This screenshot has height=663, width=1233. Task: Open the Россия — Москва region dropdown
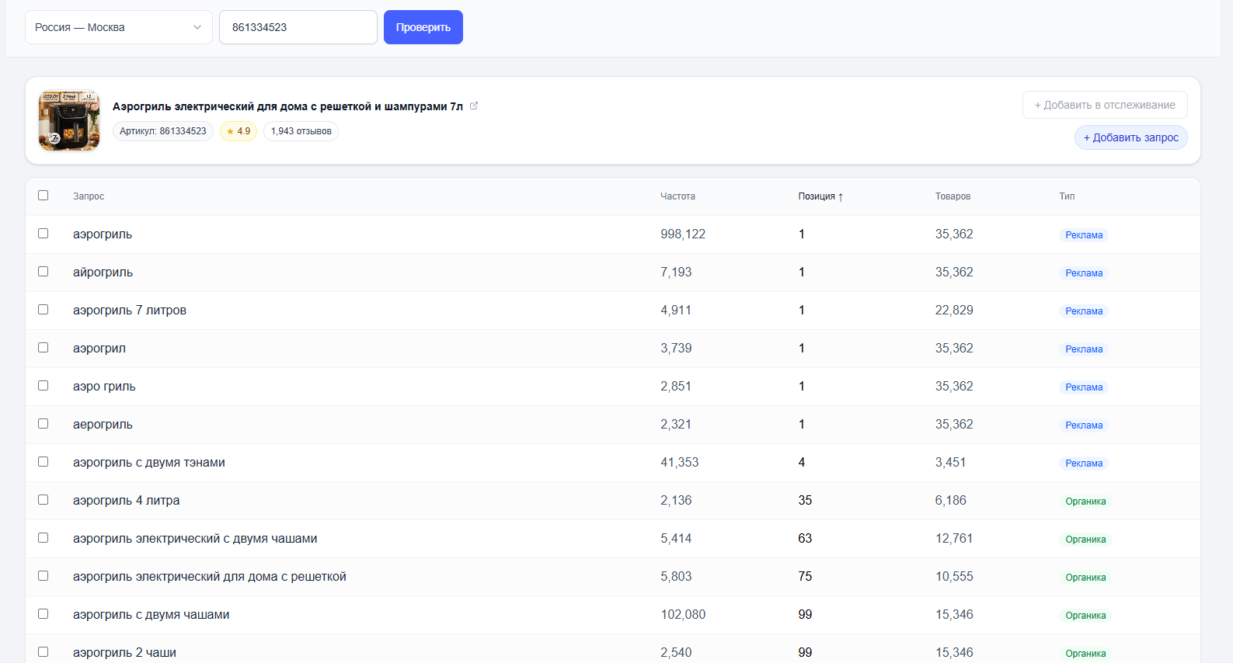point(119,27)
